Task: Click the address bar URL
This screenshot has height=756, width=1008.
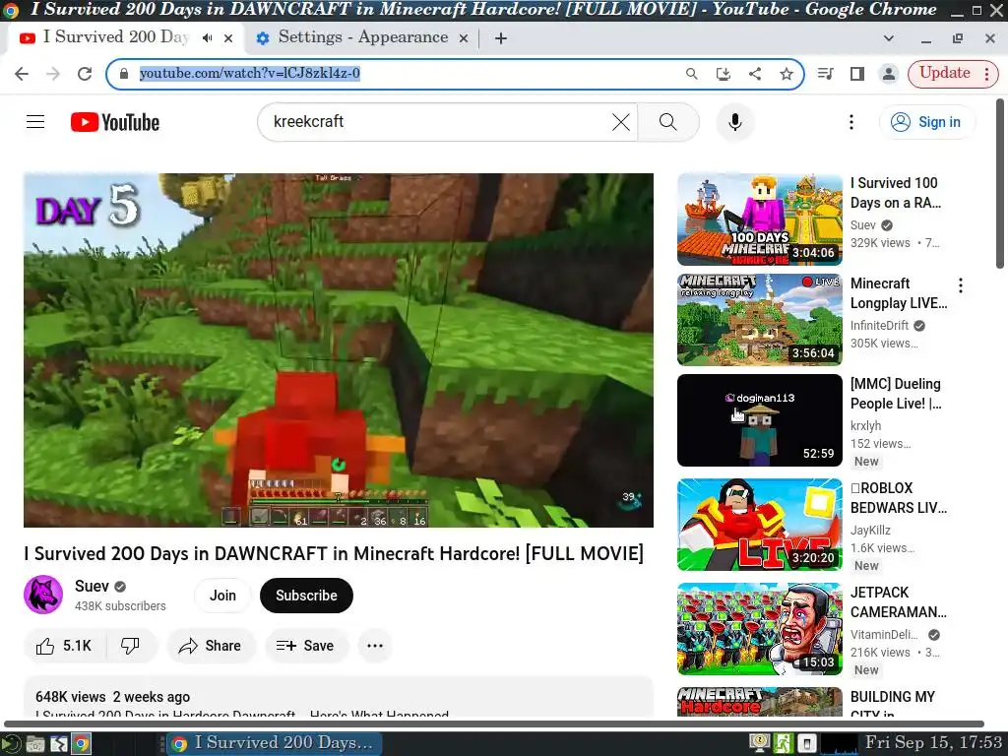Action: tap(249, 73)
